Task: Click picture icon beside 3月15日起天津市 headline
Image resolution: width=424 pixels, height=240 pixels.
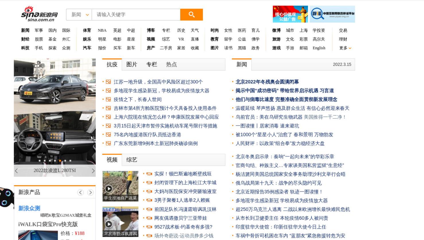Action: [x=108, y=126]
